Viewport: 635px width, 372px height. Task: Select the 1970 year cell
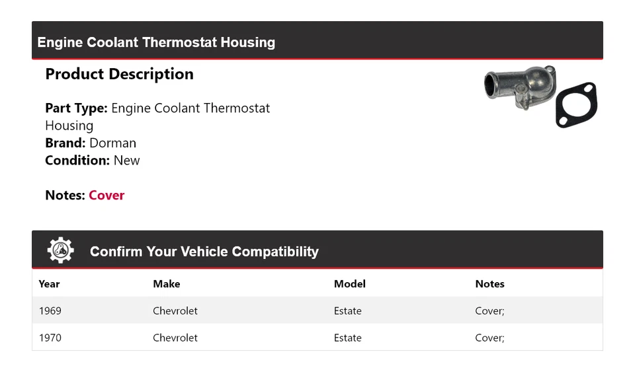point(50,338)
